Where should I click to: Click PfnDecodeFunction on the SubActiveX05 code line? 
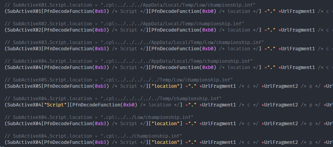tap(68, 86)
